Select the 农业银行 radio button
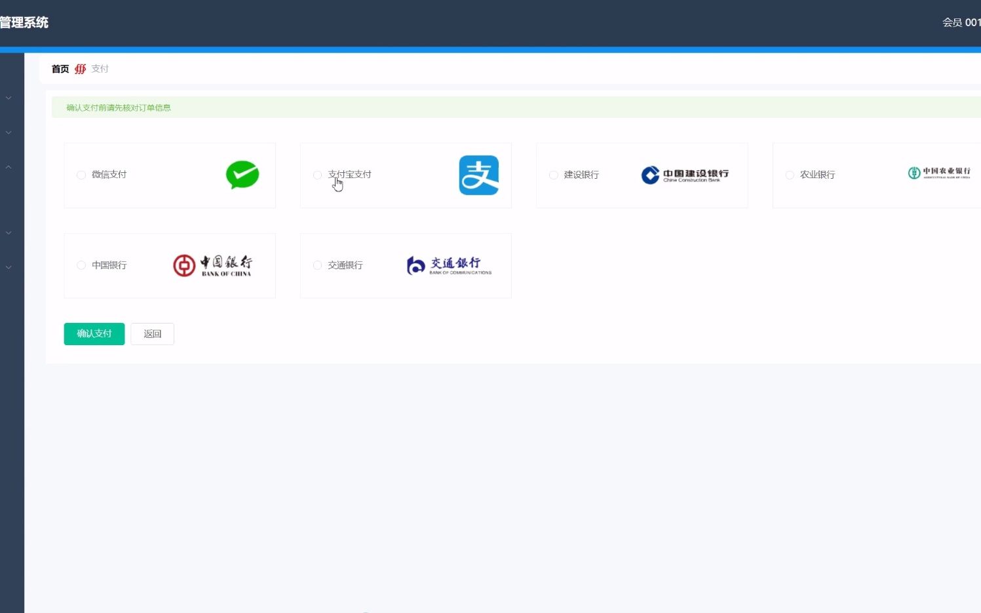 click(790, 175)
